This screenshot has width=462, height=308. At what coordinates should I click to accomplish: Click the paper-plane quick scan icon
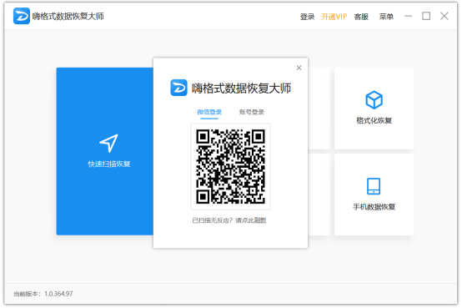pos(108,144)
